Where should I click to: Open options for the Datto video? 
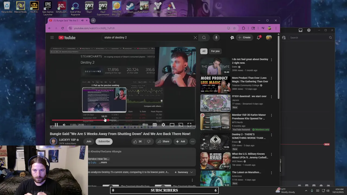271,60
